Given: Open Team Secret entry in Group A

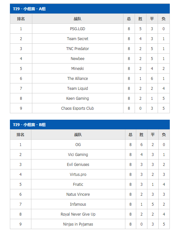Looking at the screenshot, I should pos(77,39).
